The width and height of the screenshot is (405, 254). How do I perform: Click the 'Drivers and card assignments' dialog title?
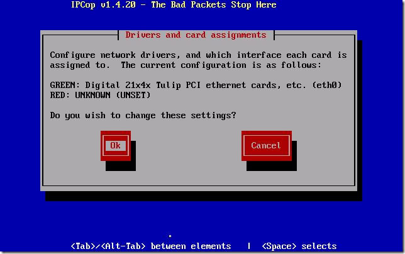tap(196, 35)
